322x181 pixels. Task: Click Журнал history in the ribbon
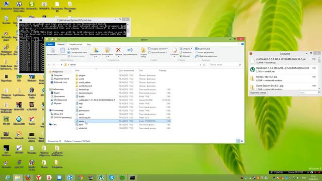[x=185, y=56]
